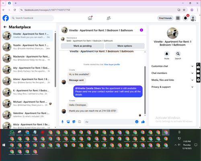Image resolution: width=201 pixels, height=161 pixels.
Task: Open the Friends icon in top navigation
Action: [109, 18]
